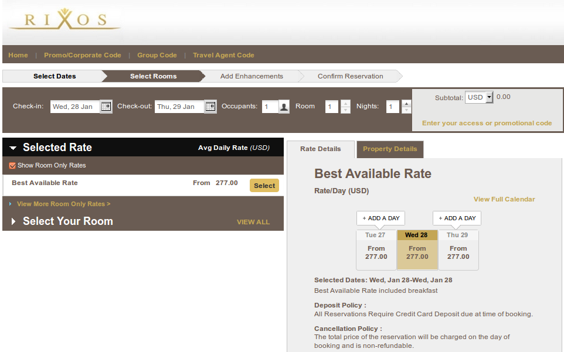
Task: Uncheck Show Room Only Rates checkbox
Action: [13, 166]
